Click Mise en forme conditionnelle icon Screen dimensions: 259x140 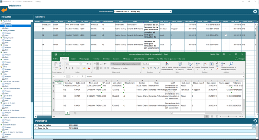(x=167, y=64)
